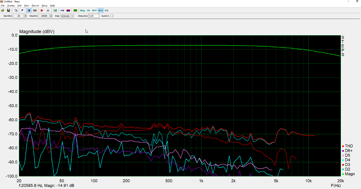This screenshot has height=189, width=361.
Task: Click the THD legend entry
Action: click(348, 146)
